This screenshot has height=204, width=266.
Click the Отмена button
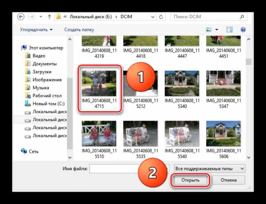tap(228, 180)
